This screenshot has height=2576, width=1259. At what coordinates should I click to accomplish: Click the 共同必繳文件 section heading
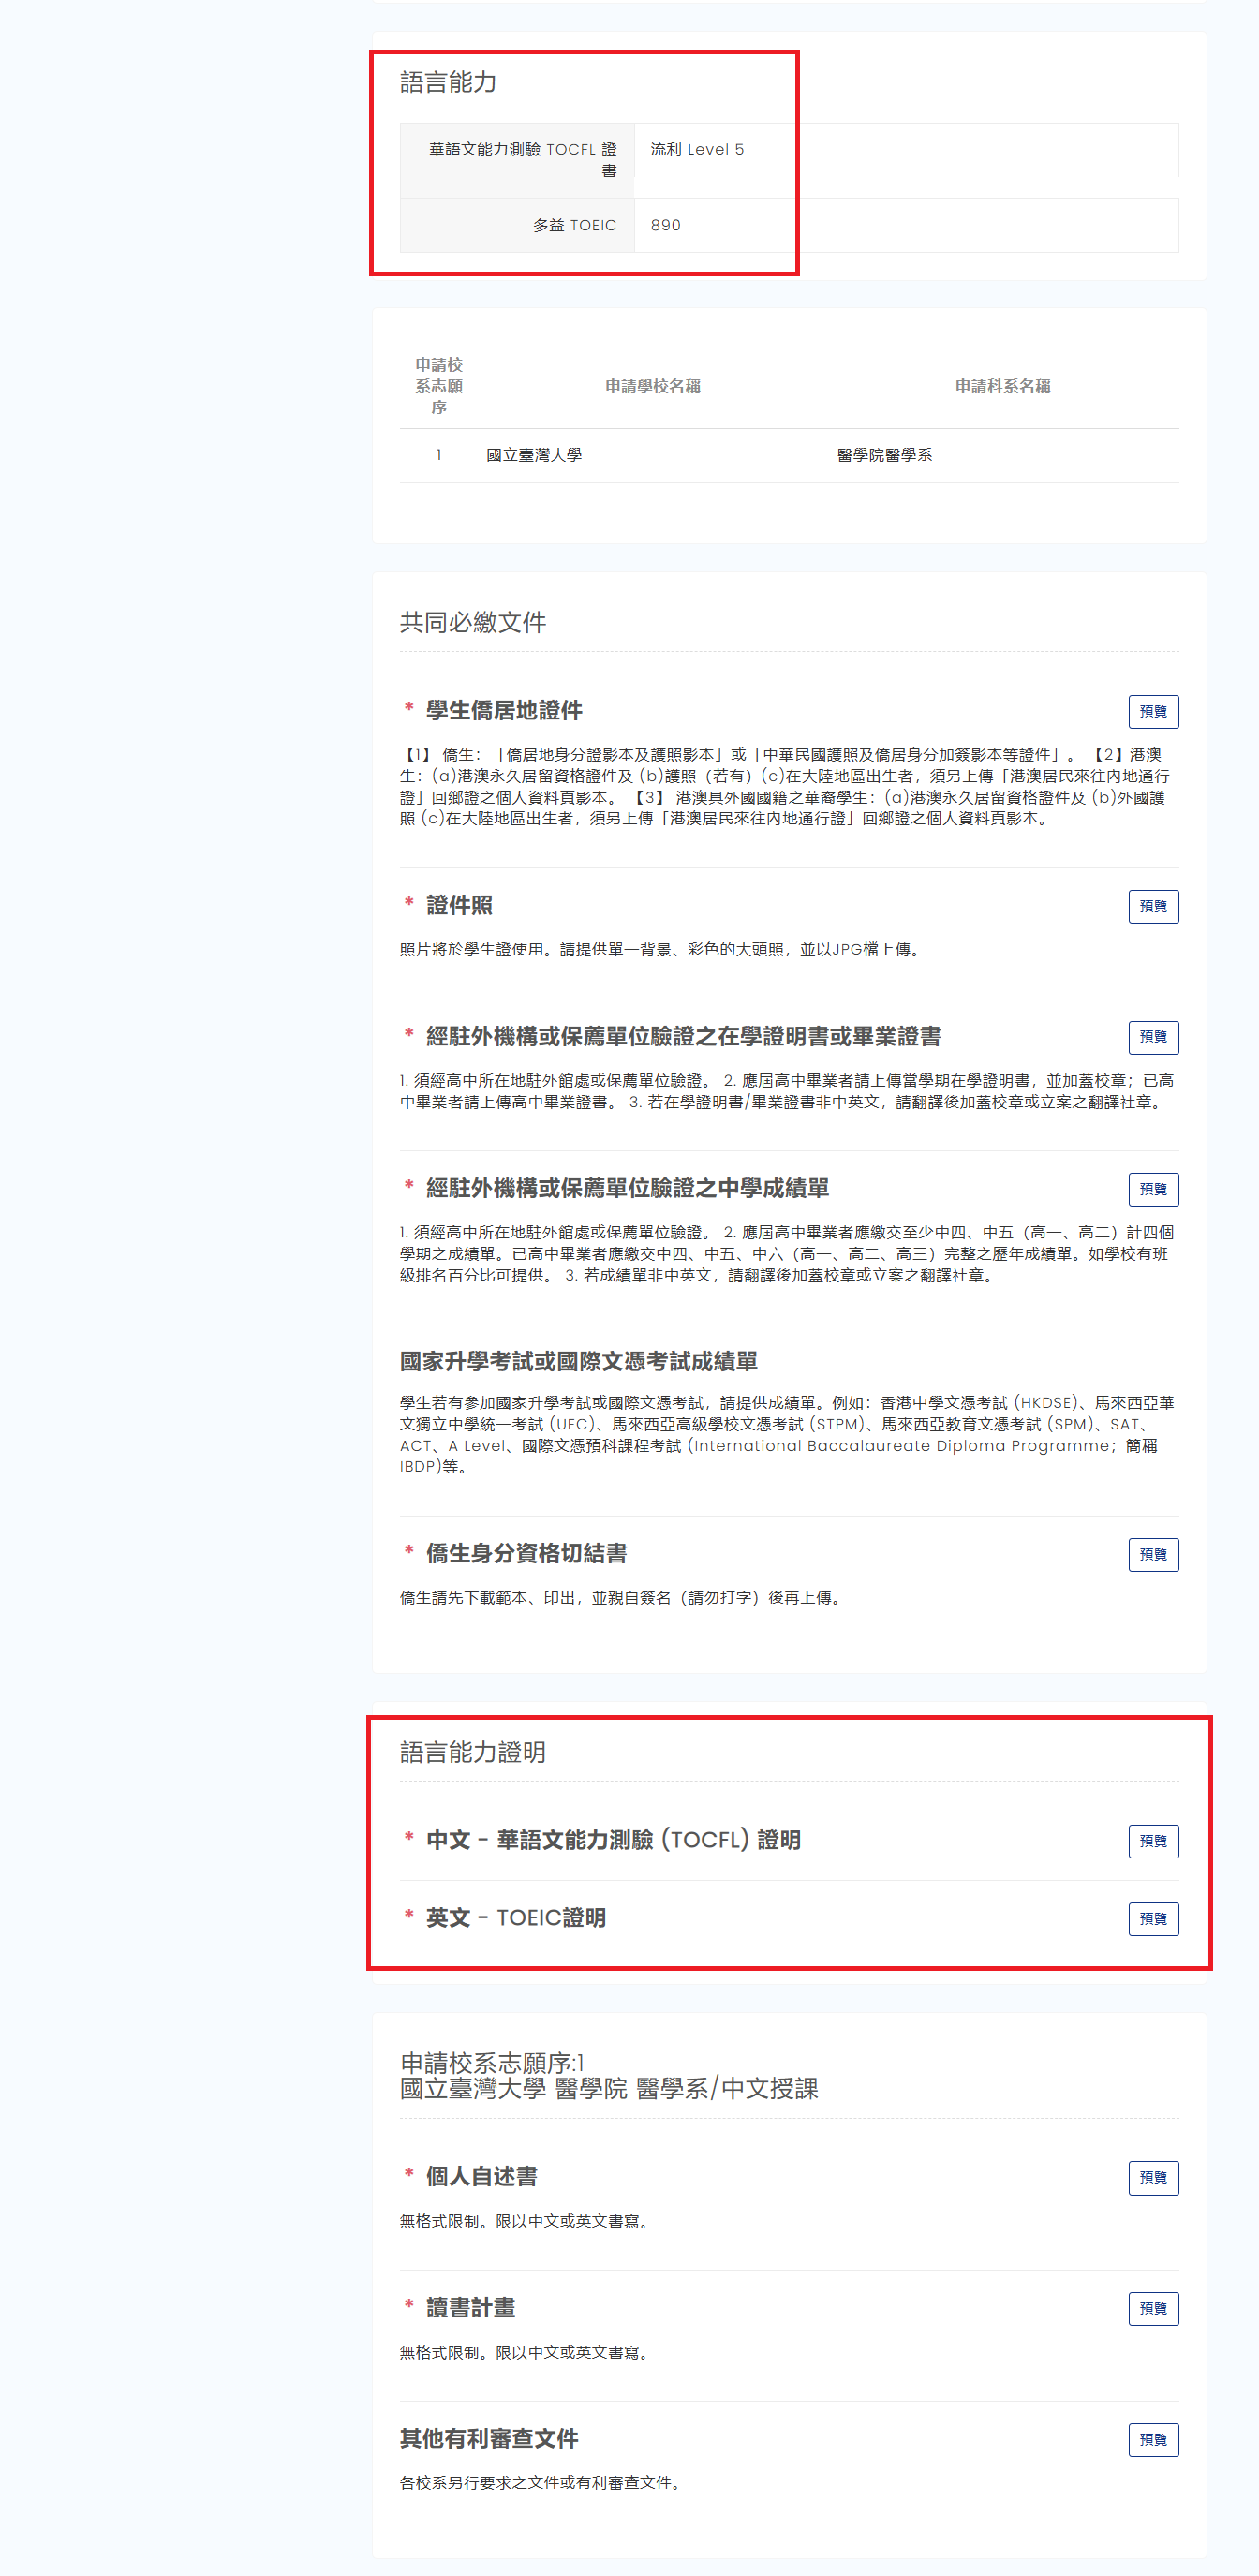coord(473,623)
